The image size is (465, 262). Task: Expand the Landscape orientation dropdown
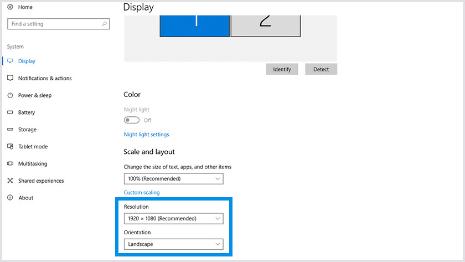click(173, 244)
